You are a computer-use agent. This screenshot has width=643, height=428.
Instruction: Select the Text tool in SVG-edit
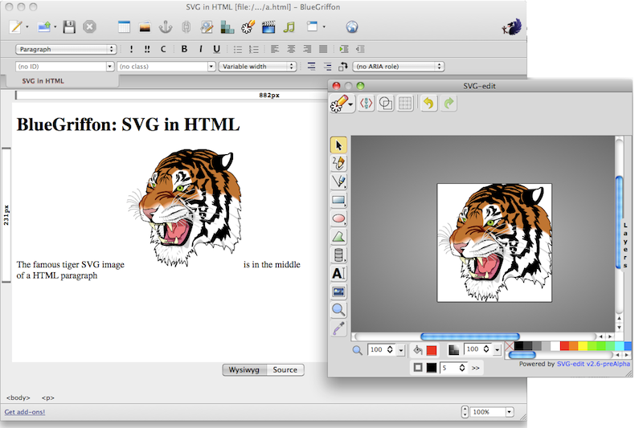[x=338, y=274]
